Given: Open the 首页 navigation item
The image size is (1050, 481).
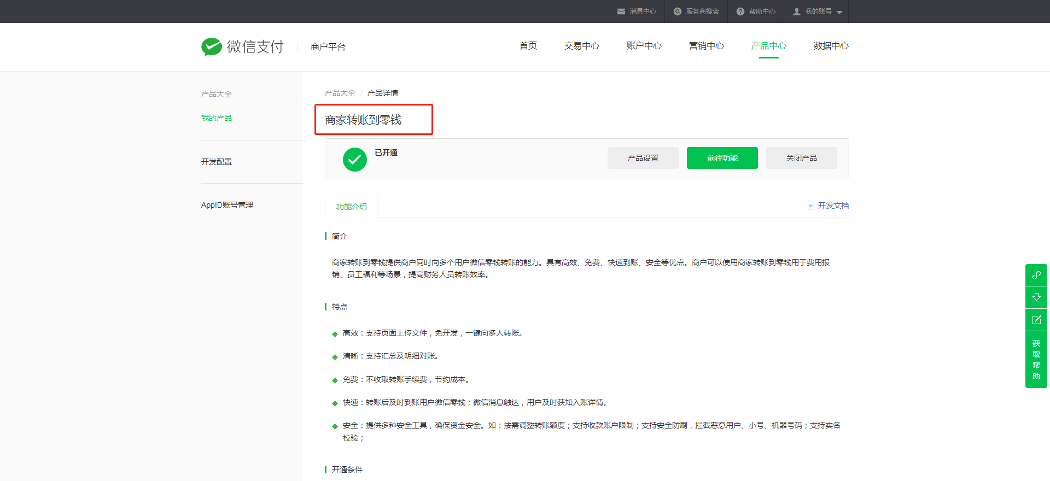Looking at the screenshot, I should point(528,46).
